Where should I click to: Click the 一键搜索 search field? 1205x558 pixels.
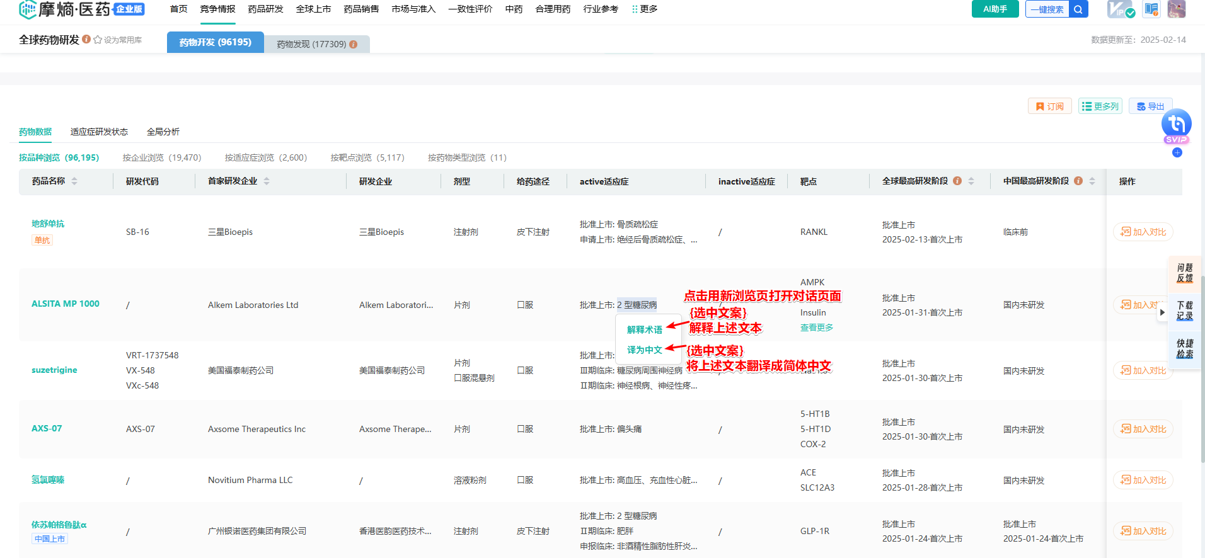pos(1047,9)
